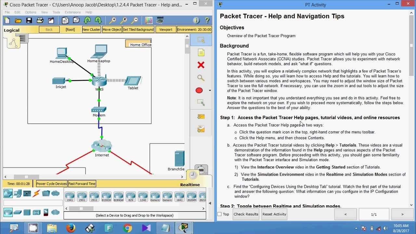Click the Undo green arrow icon
The height and width of the screenshot is (234, 416).
point(87,20)
